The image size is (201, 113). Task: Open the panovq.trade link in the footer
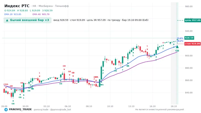pos(41,110)
